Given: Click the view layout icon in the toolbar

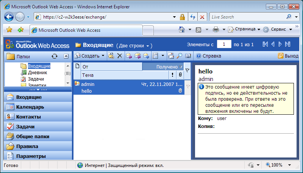Looking at the screenshot, I should click(155, 56).
